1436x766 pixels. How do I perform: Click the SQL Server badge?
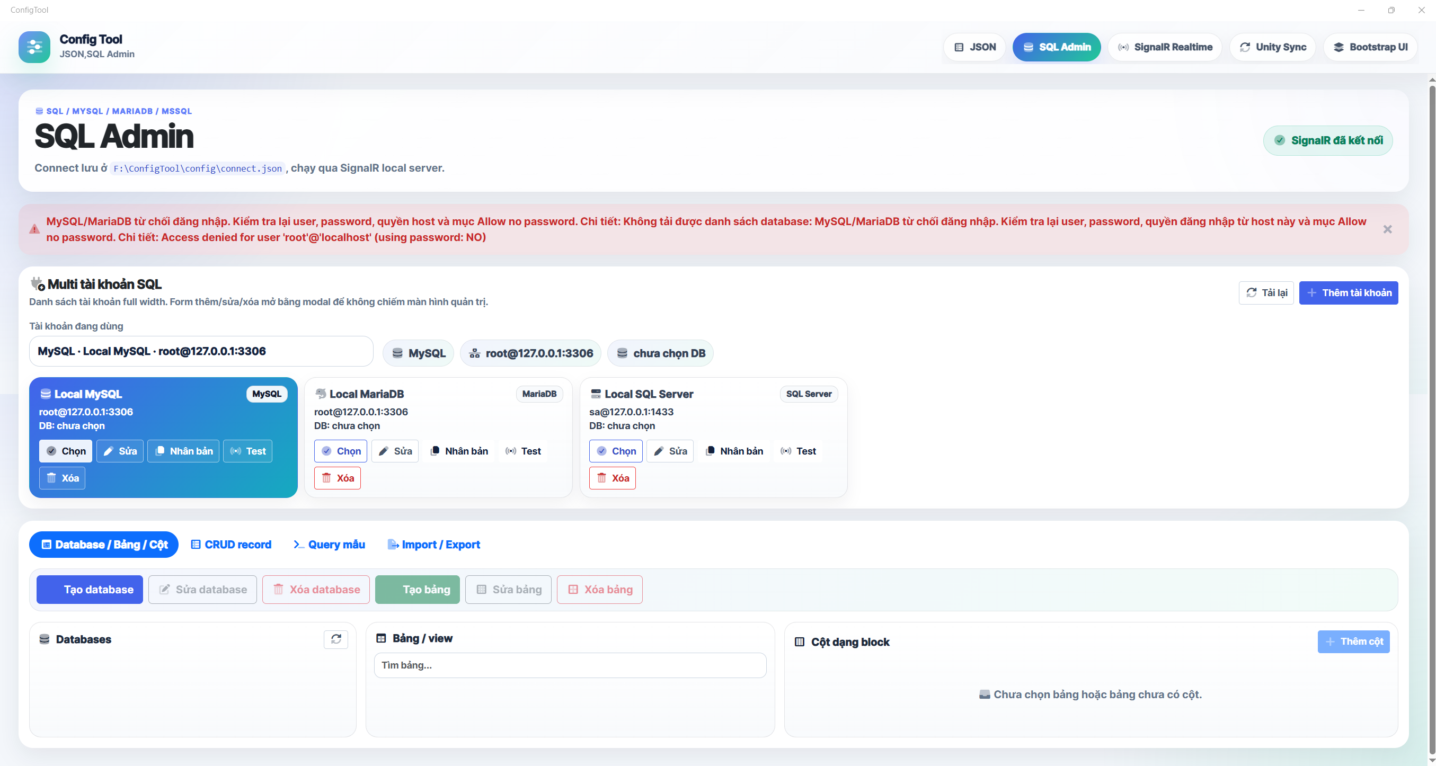point(809,394)
